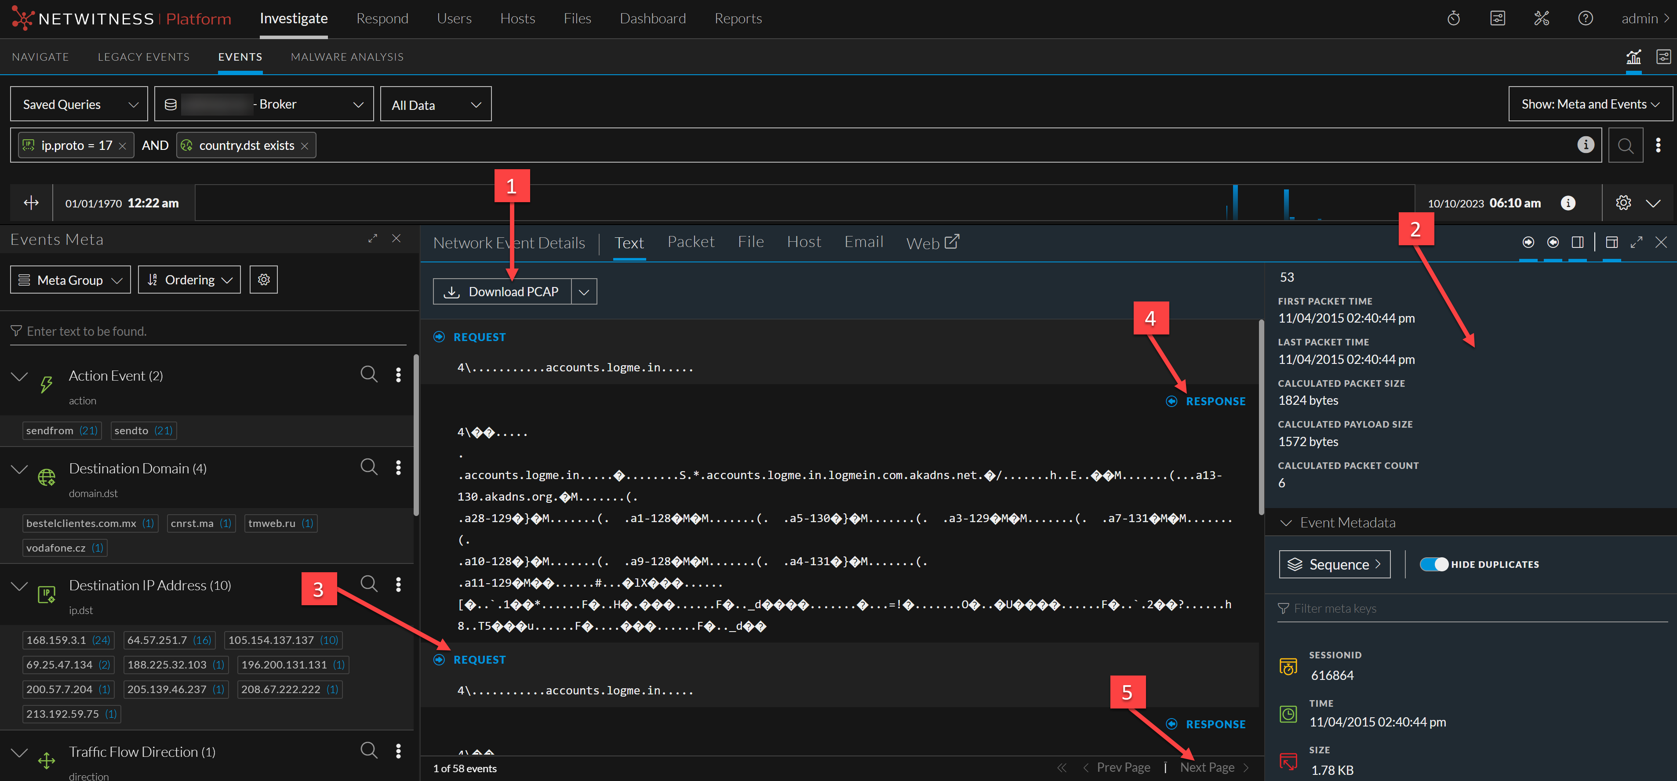Click the Filter meta keys field
1677x781 pixels.
click(1471, 609)
